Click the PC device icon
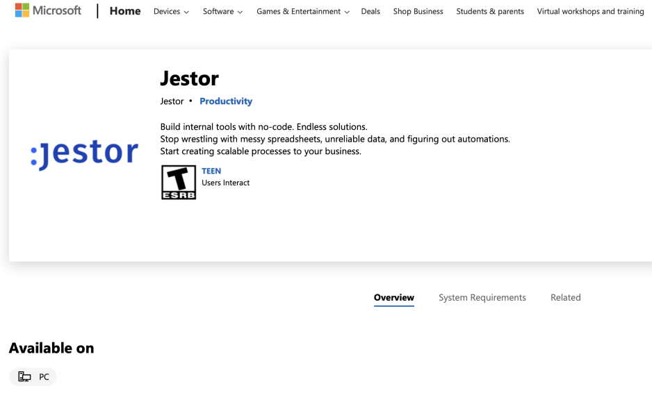Viewport: 652px width, 411px height. click(24, 376)
